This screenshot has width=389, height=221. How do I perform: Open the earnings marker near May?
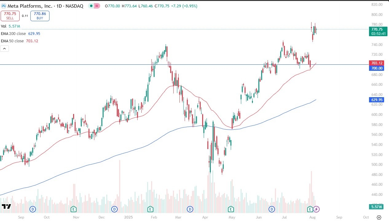(x=231, y=209)
